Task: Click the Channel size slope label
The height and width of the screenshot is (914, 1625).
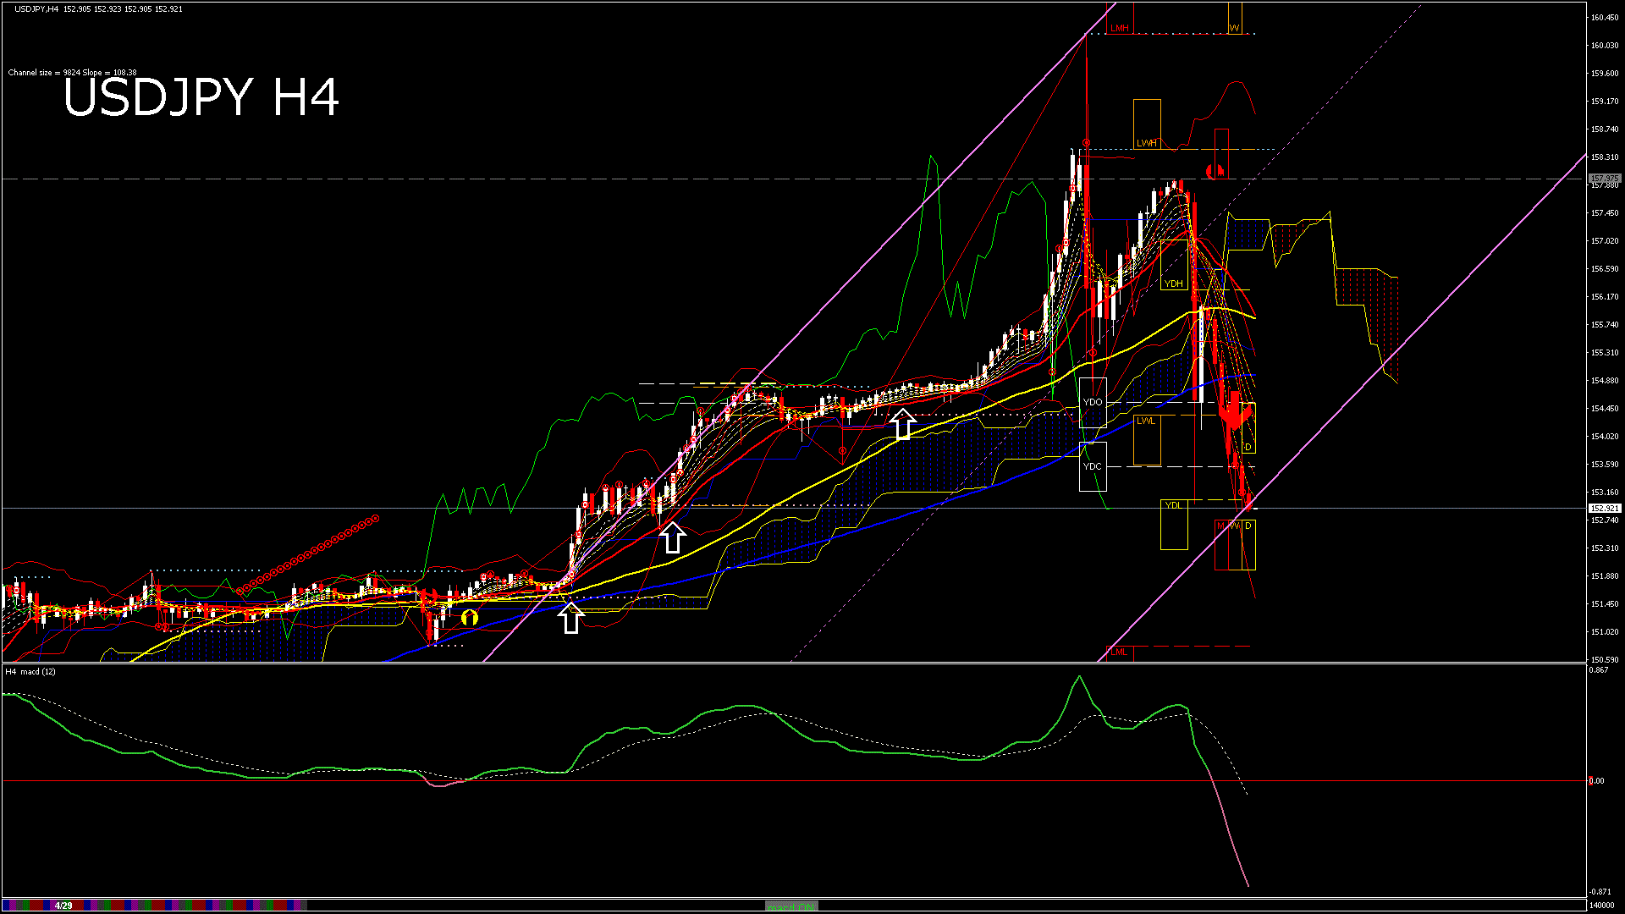Action: pos(72,73)
